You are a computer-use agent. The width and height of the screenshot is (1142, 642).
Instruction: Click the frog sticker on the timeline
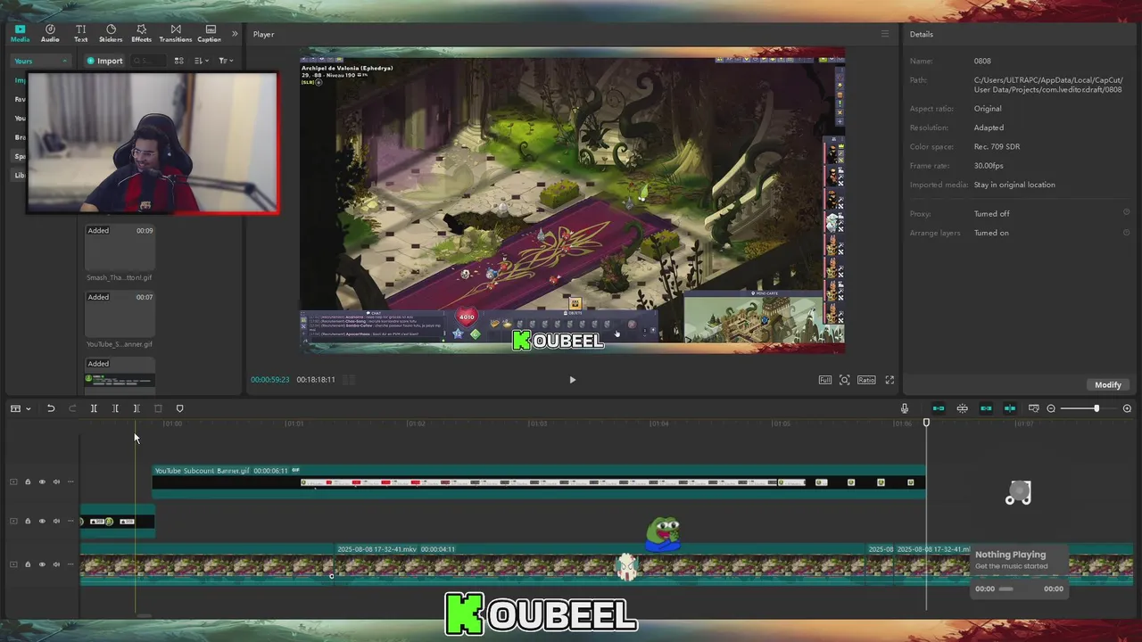point(663,534)
